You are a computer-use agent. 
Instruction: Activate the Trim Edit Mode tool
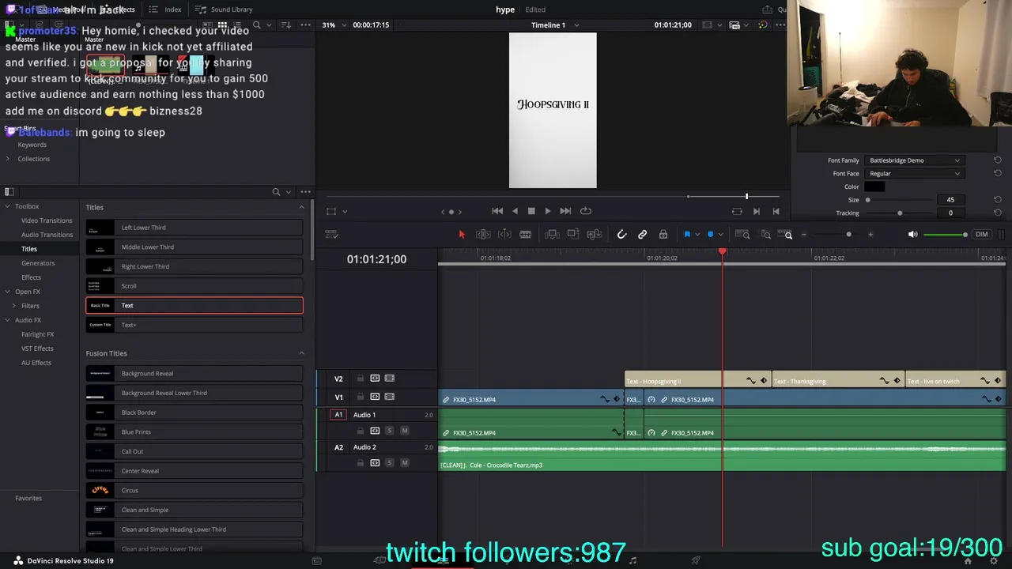pyautogui.click(x=483, y=235)
